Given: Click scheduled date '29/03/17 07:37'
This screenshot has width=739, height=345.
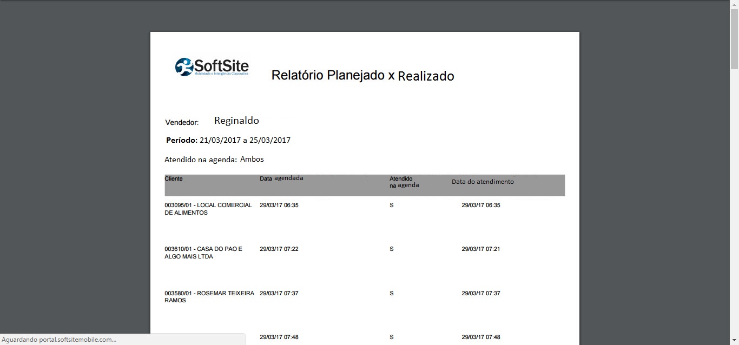Looking at the screenshot, I should coord(279,294).
